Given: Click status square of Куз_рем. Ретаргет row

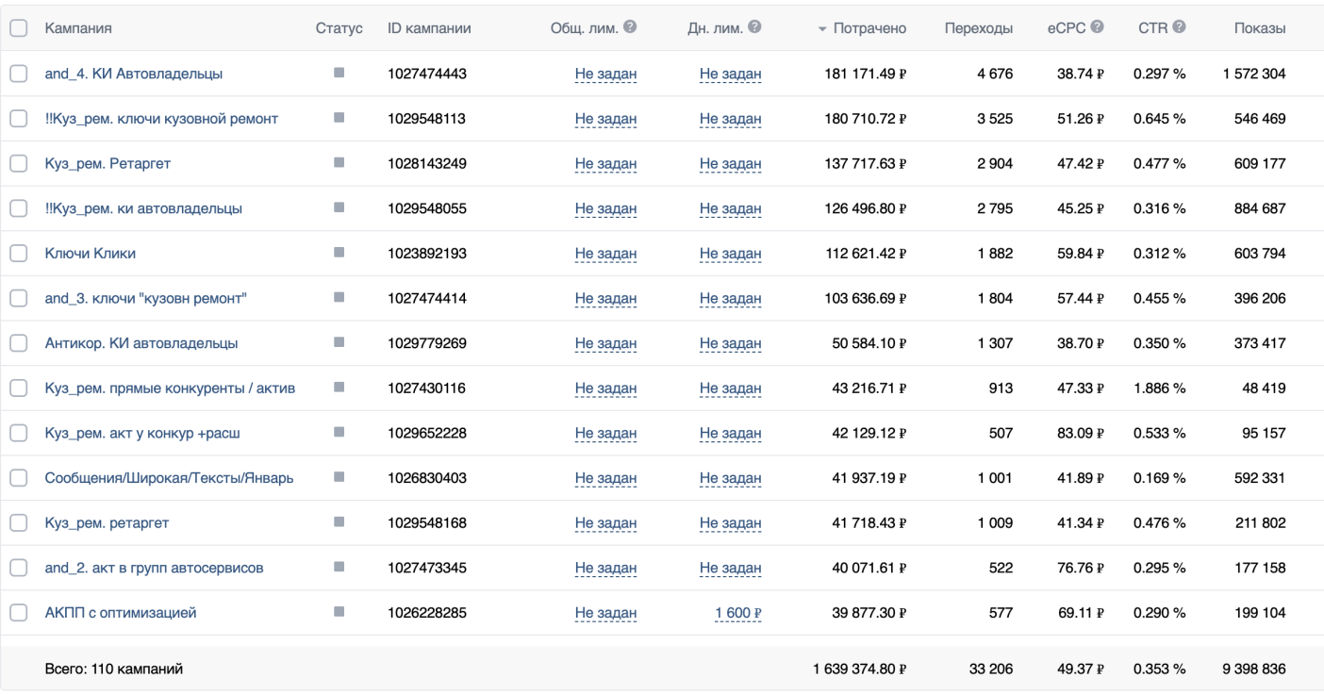Looking at the screenshot, I should click(339, 163).
